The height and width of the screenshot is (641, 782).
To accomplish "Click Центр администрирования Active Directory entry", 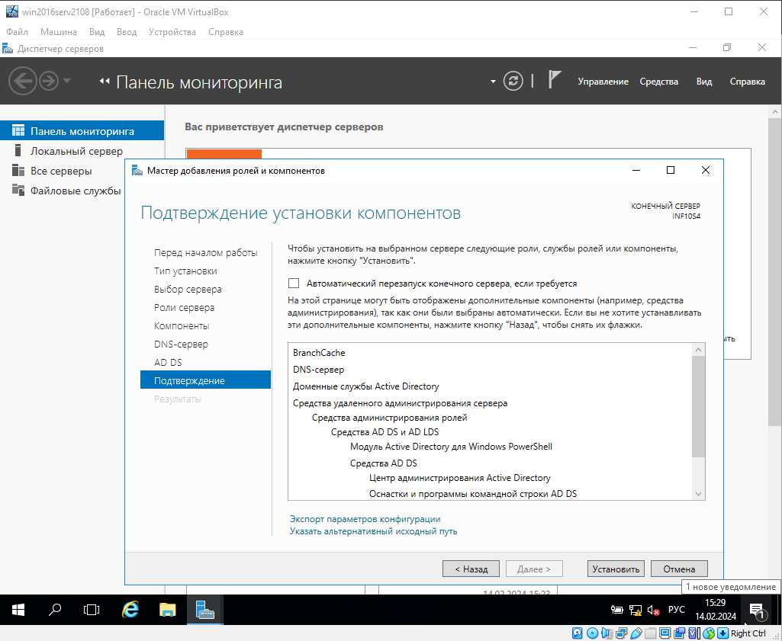I will click(x=459, y=478).
